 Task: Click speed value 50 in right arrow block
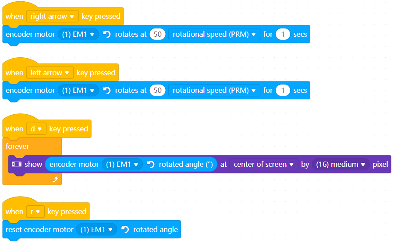pyautogui.click(x=157, y=34)
